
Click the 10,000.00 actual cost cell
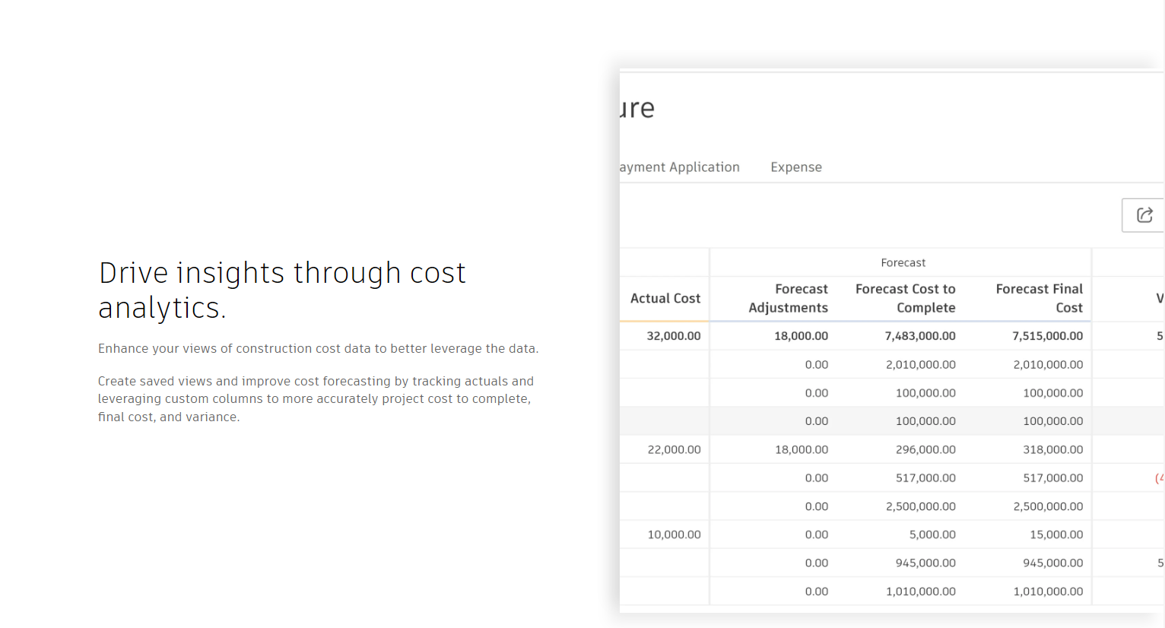(x=674, y=535)
